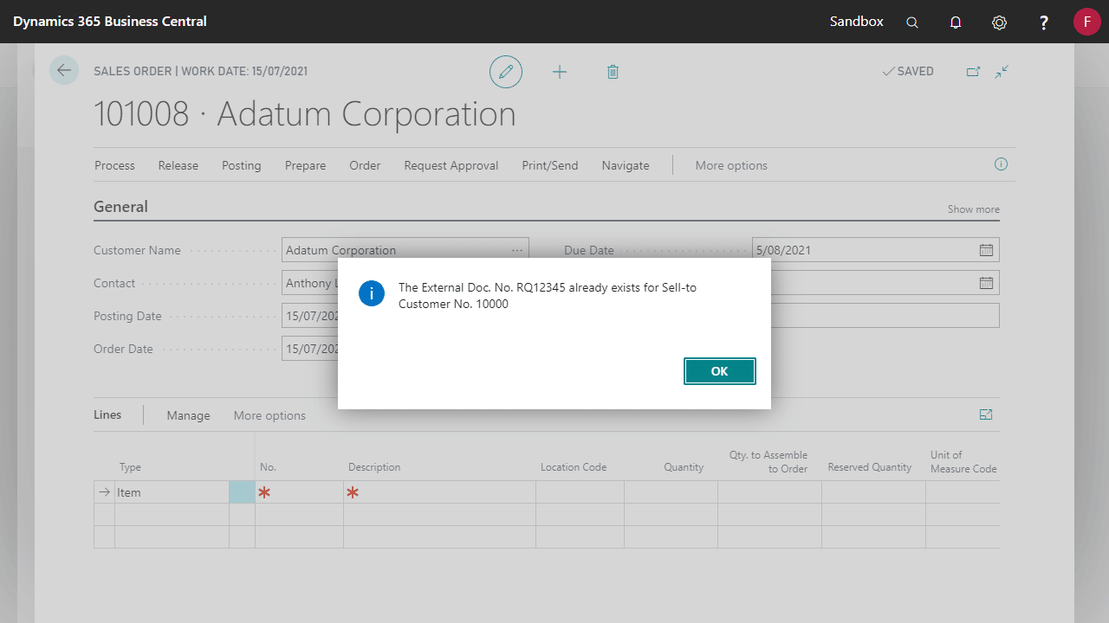Open the FactBox info pane icon

point(1001,164)
